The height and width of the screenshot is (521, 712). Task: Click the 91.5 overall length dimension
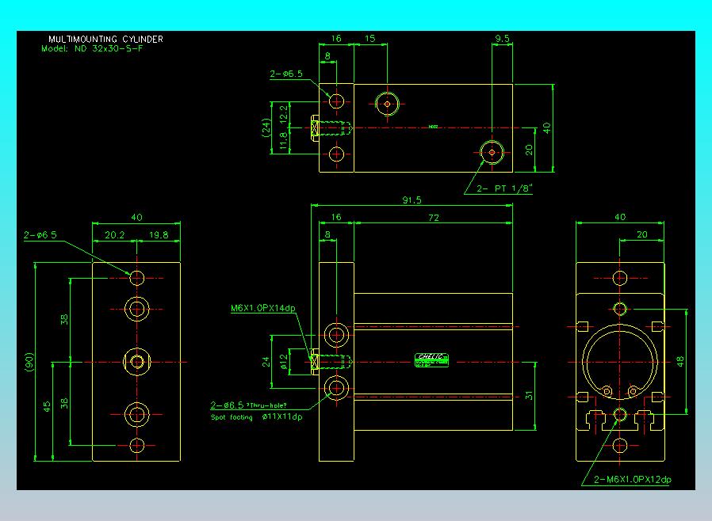tap(412, 200)
